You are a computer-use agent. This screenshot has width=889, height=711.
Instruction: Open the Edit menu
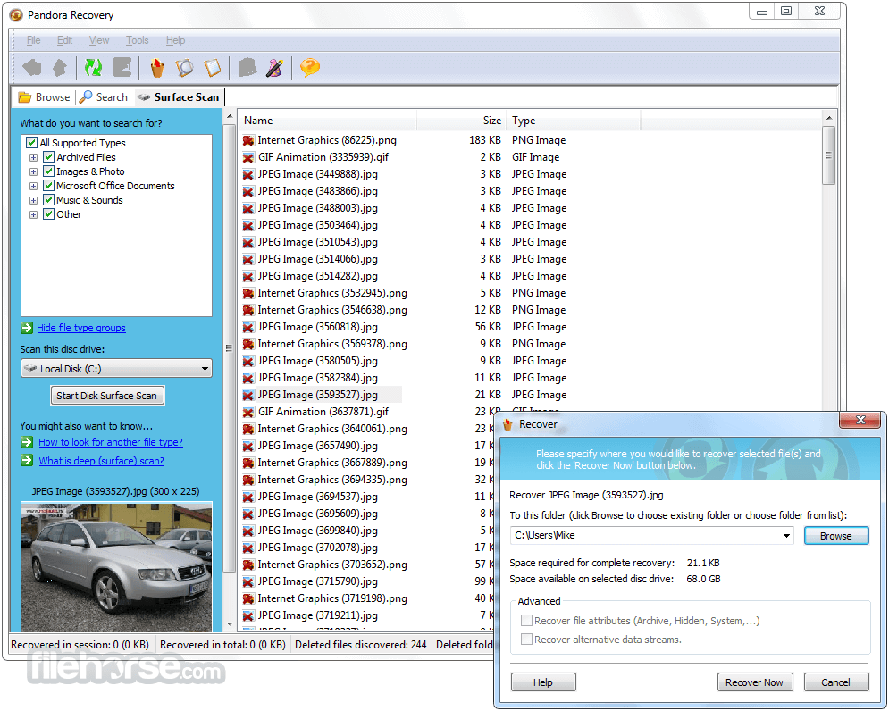[64, 40]
